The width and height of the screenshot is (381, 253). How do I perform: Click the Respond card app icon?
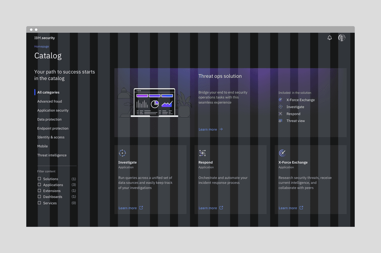pyautogui.click(x=202, y=153)
